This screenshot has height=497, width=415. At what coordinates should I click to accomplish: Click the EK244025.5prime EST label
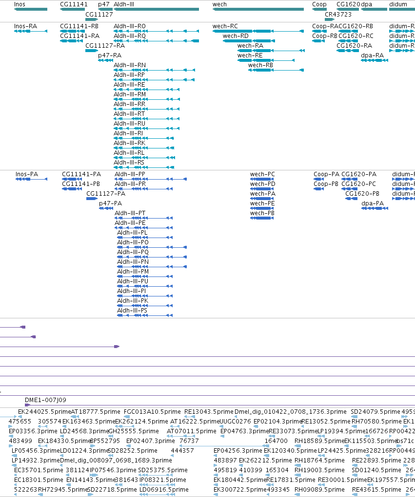(x=44, y=411)
